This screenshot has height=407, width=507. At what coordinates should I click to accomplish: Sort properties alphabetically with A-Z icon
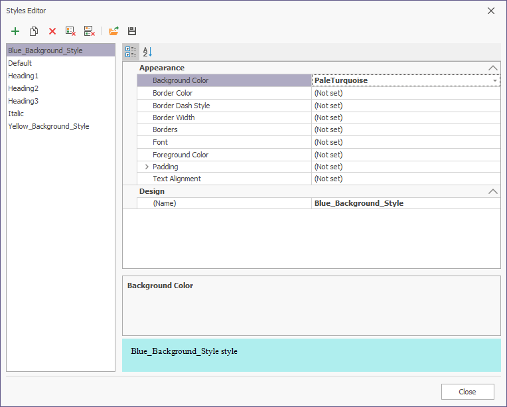pyautogui.click(x=147, y=52)
